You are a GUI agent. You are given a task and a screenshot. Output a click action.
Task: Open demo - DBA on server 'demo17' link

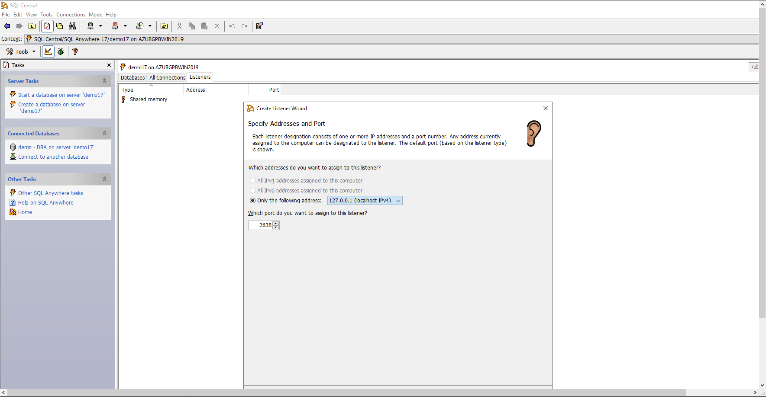coord(56,147)
